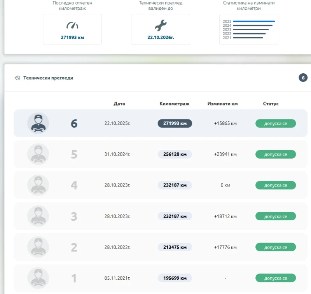The width and height of the screenshot is (311, 294).
Task: Click the speedometer icon above 271993 км
Action: (72, 26)
